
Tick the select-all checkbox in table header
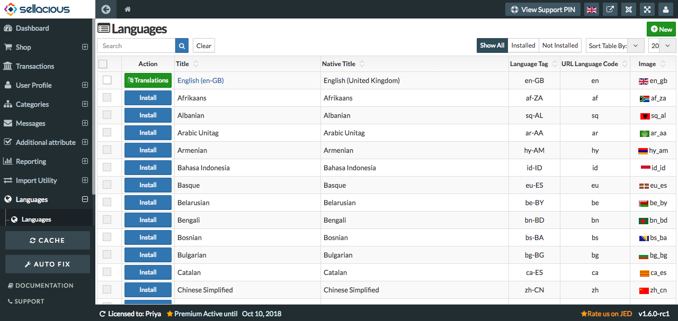(x=103, y=64)
